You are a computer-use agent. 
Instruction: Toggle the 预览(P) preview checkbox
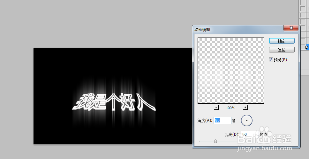271,59
